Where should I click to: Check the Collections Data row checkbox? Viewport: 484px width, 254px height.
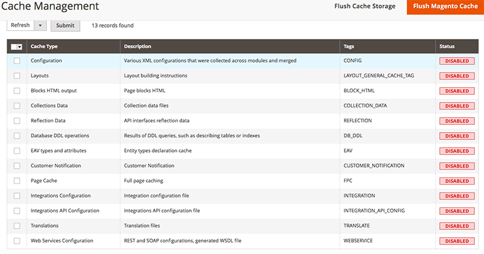coord(17,106)
